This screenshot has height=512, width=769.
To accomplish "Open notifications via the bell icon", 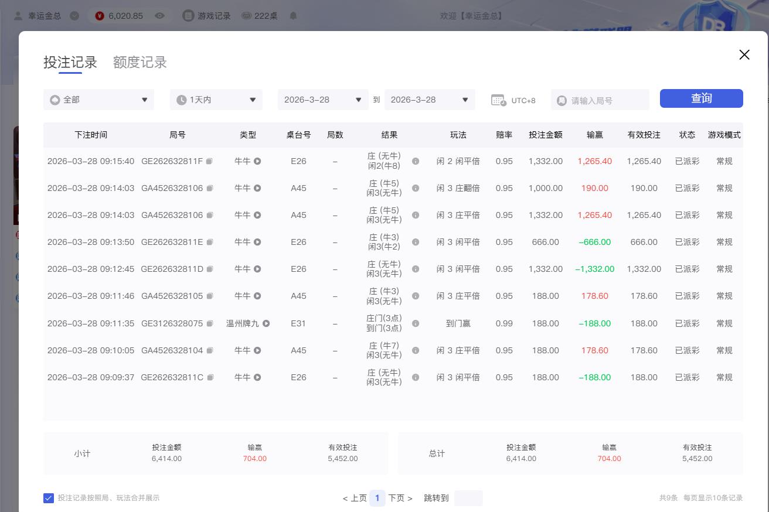I will click(x=293, y=16).
